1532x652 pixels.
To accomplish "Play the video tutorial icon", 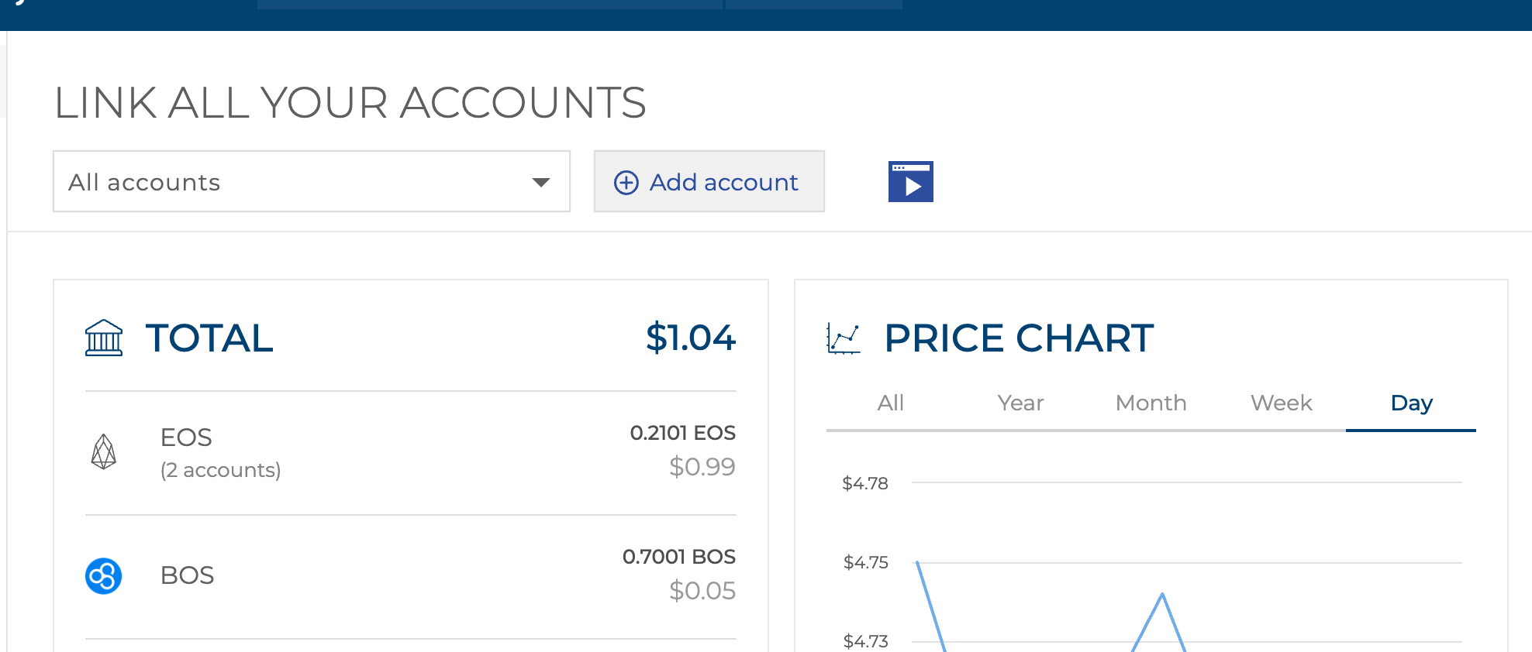I will point(910,182).
